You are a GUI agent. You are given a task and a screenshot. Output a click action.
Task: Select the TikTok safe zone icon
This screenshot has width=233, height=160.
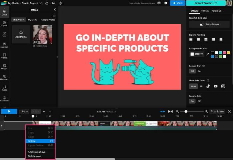coord(208,86)
